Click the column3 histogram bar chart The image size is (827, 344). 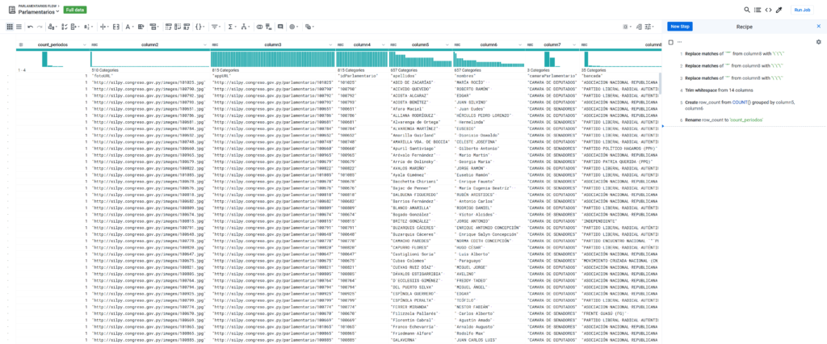(x=272, y=58)
